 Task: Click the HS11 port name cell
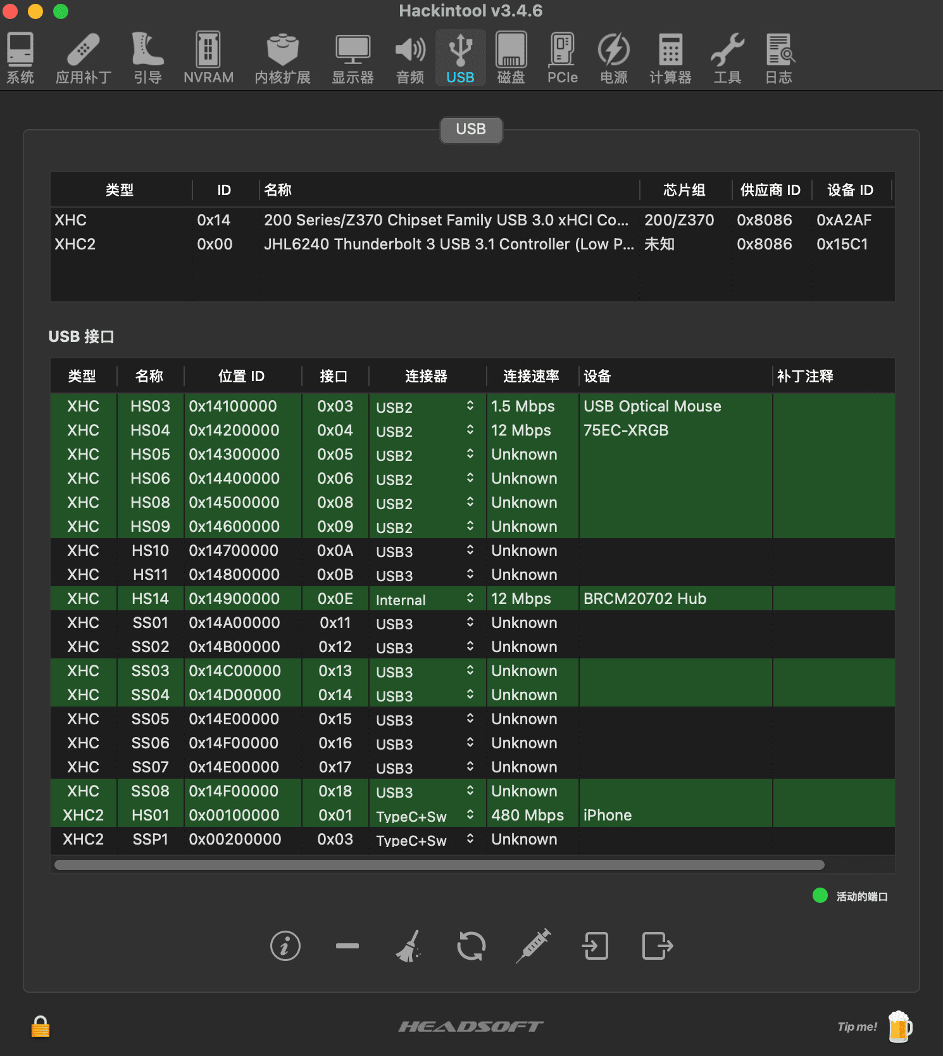(x=150, y=575)
